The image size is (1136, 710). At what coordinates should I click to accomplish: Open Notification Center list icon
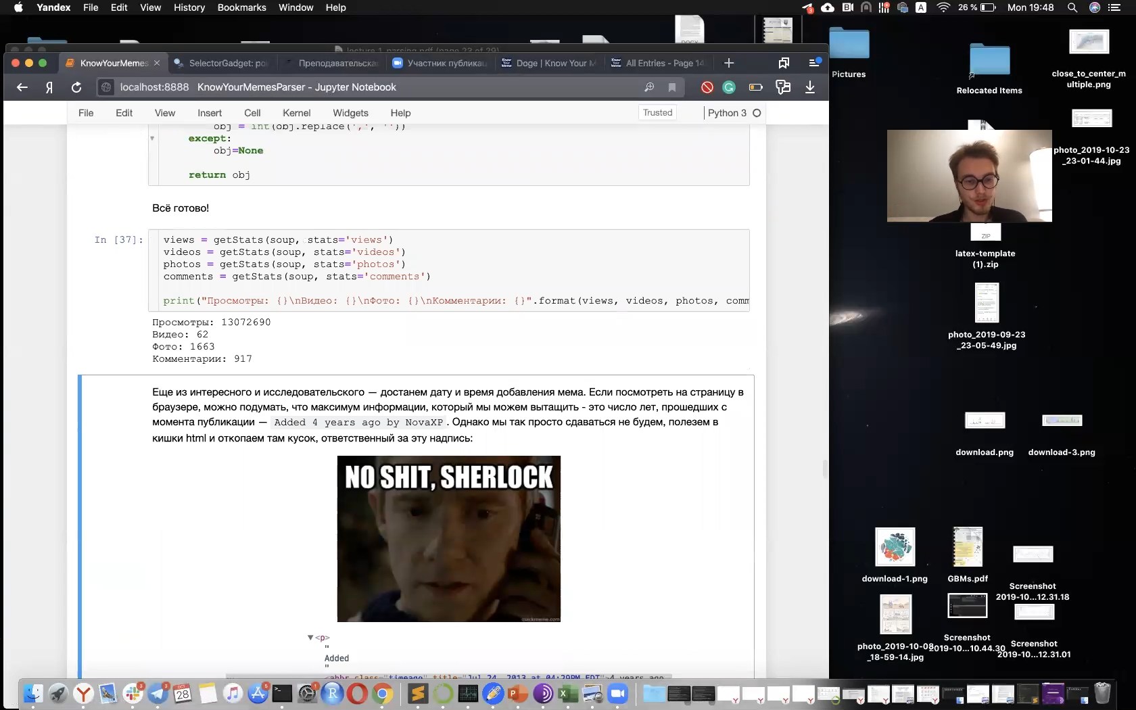tap(1114, 7)
